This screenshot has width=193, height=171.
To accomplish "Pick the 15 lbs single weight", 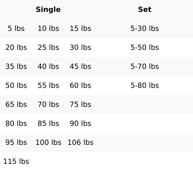I will point(80,28).
